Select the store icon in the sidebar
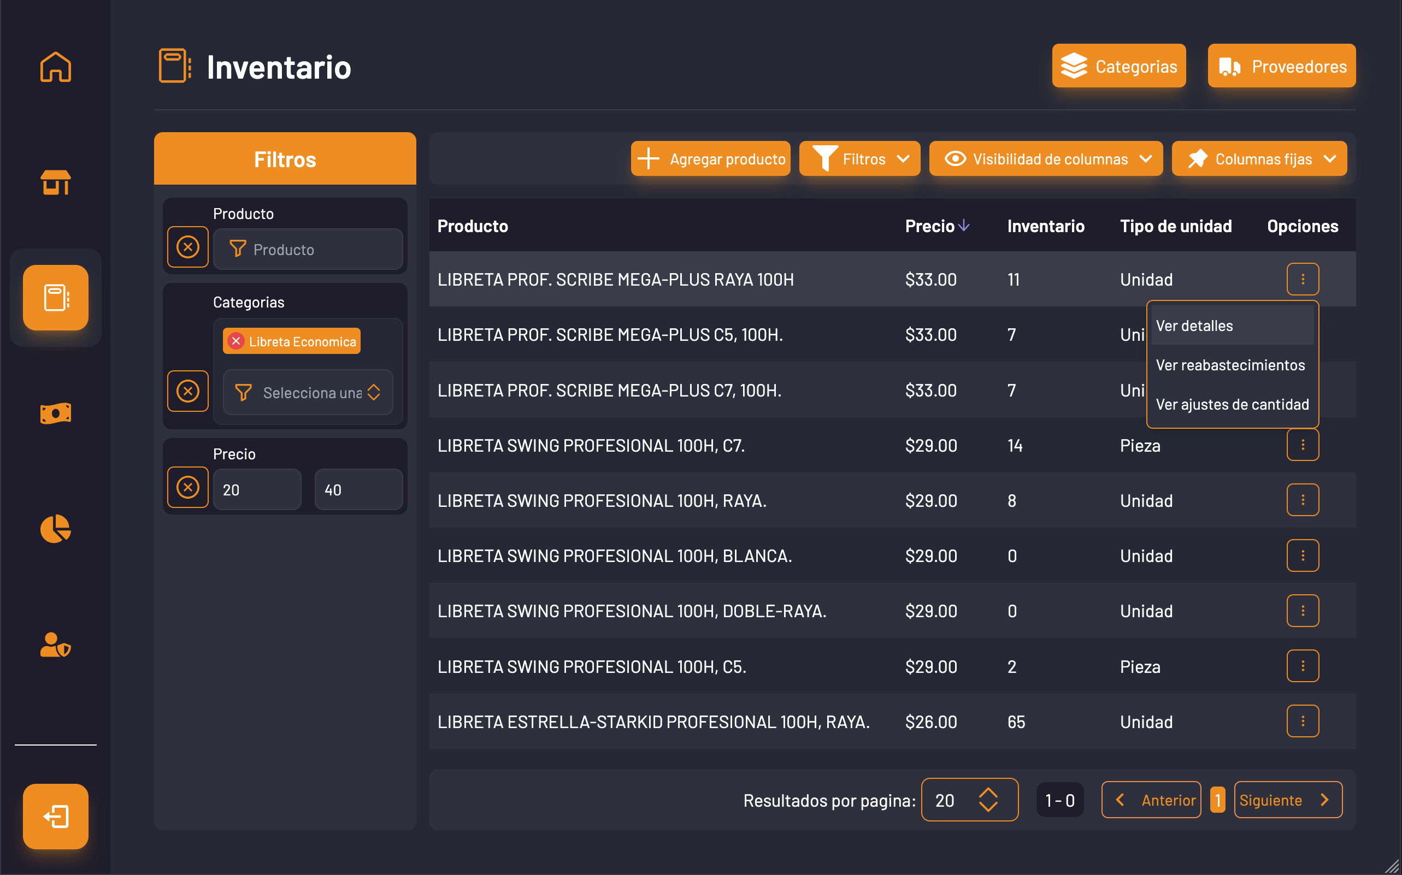 [55, 183]
